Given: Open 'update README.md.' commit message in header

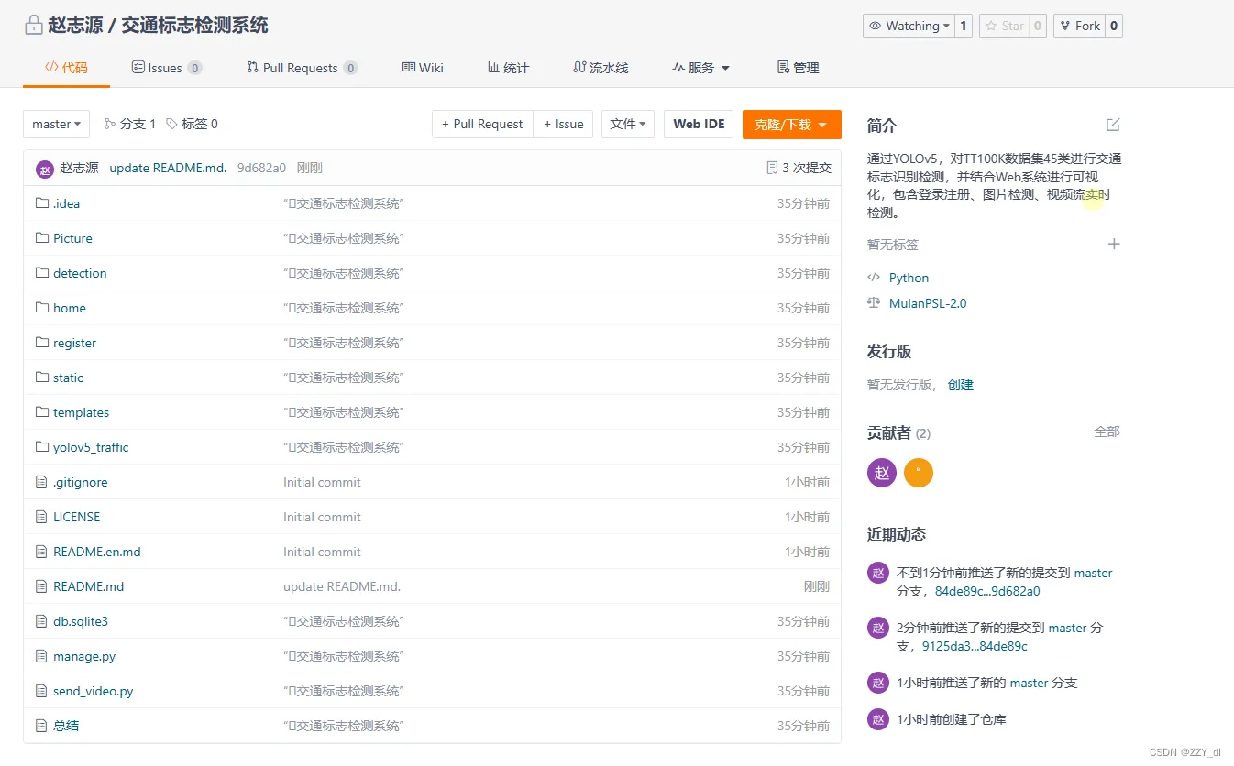Looking at the screenshot, I should (168, 168).
